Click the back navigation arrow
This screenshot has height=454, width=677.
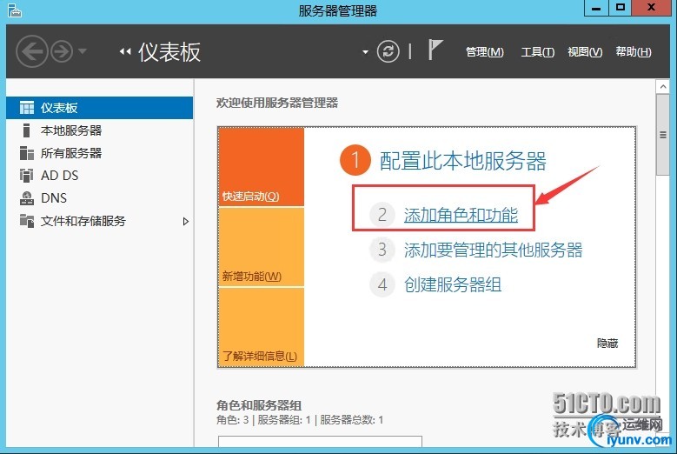click(31, 52)
